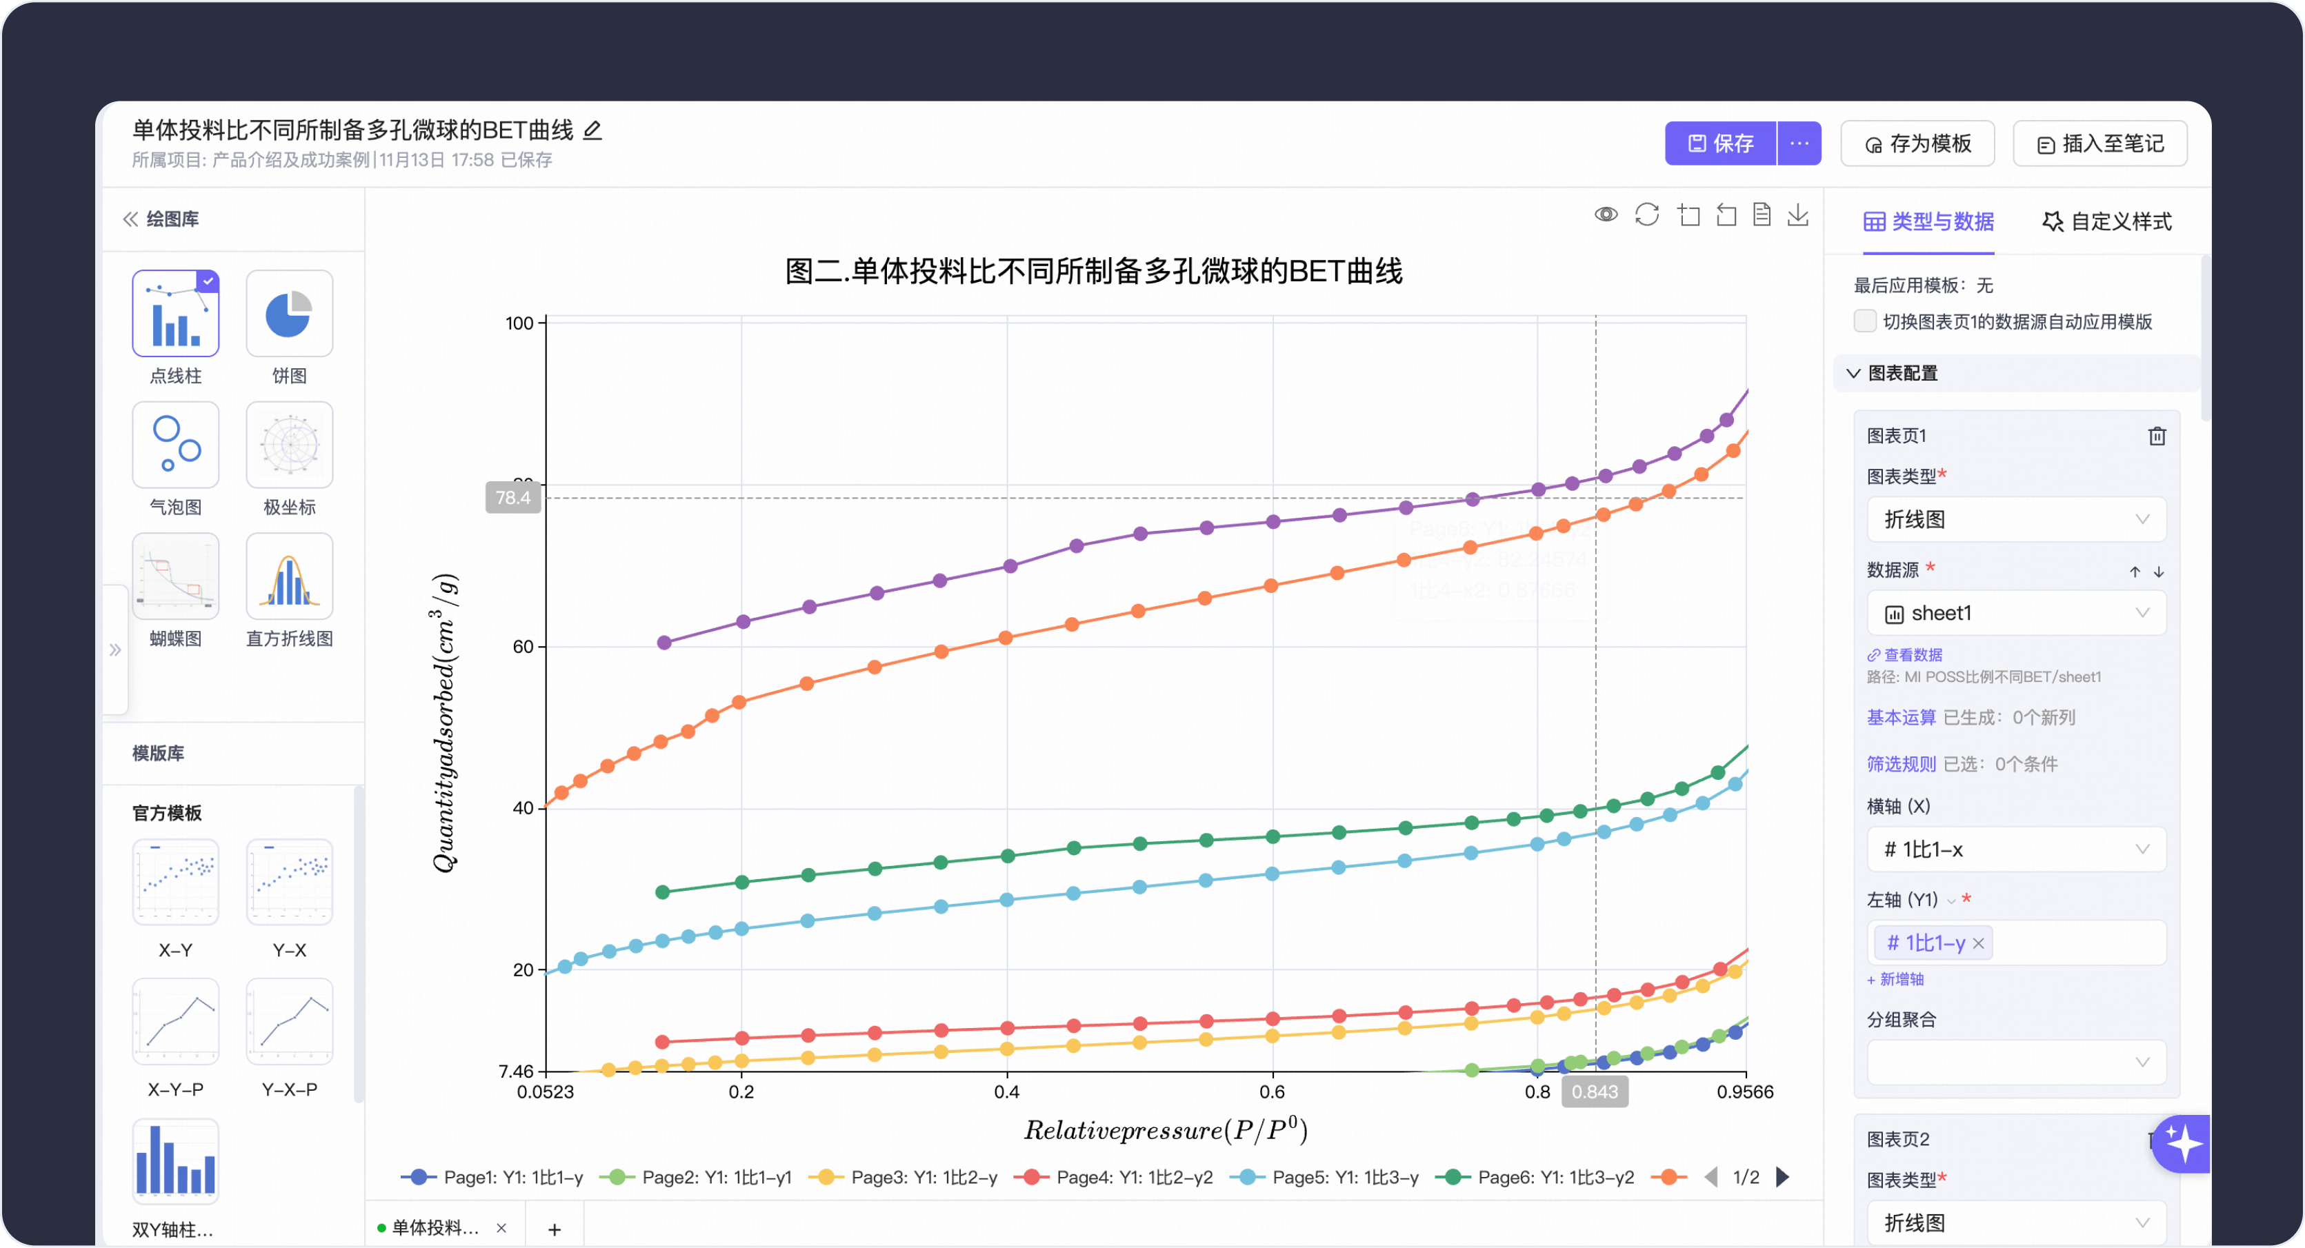Collapse the 绘图库 panel
2305x1248 pixels.
(x=130, y=219)
